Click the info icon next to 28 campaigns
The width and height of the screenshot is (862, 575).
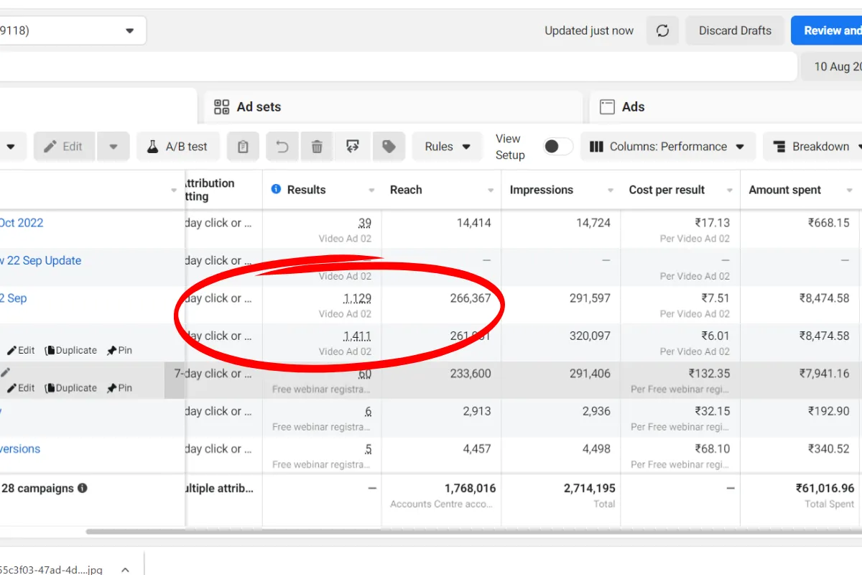[83, 488]
